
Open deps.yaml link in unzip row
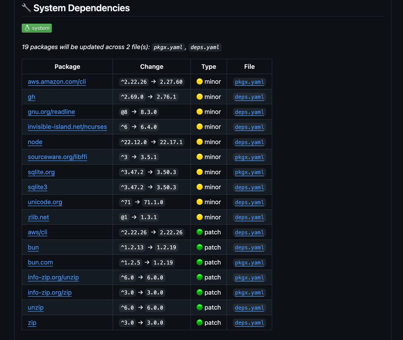tap(249, 308)
